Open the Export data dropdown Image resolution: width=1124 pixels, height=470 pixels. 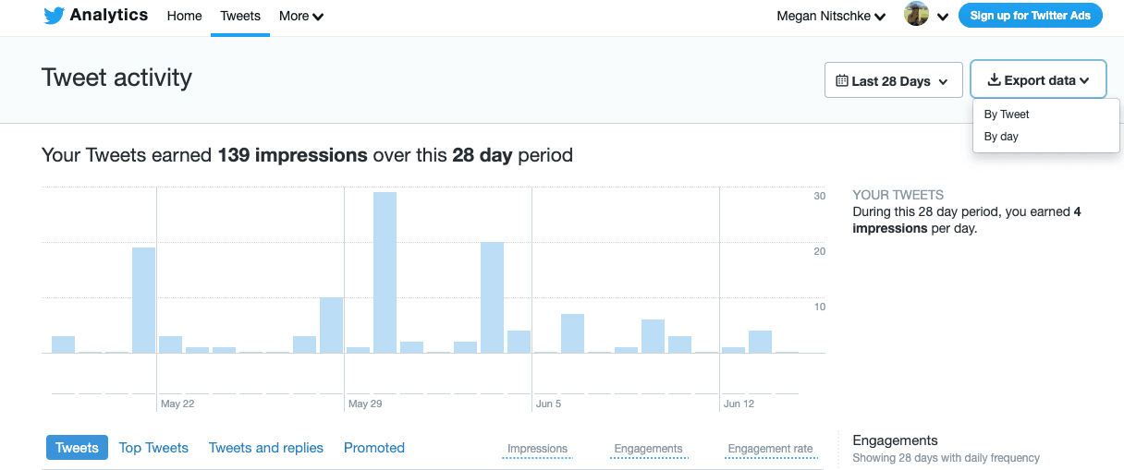pos(1038,80)
